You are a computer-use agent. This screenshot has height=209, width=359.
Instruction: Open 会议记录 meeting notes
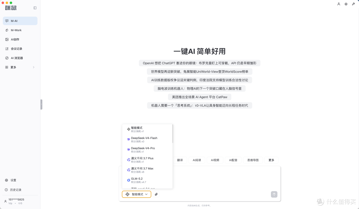[x=20, y=49]
